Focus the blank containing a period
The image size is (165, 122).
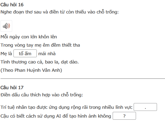145,107
